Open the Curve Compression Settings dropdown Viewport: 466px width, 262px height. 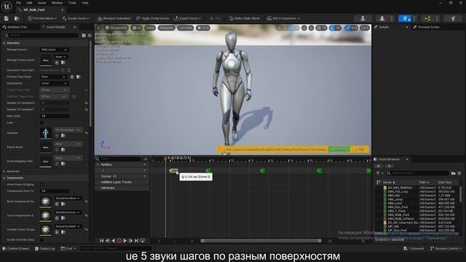coord(68,213)
